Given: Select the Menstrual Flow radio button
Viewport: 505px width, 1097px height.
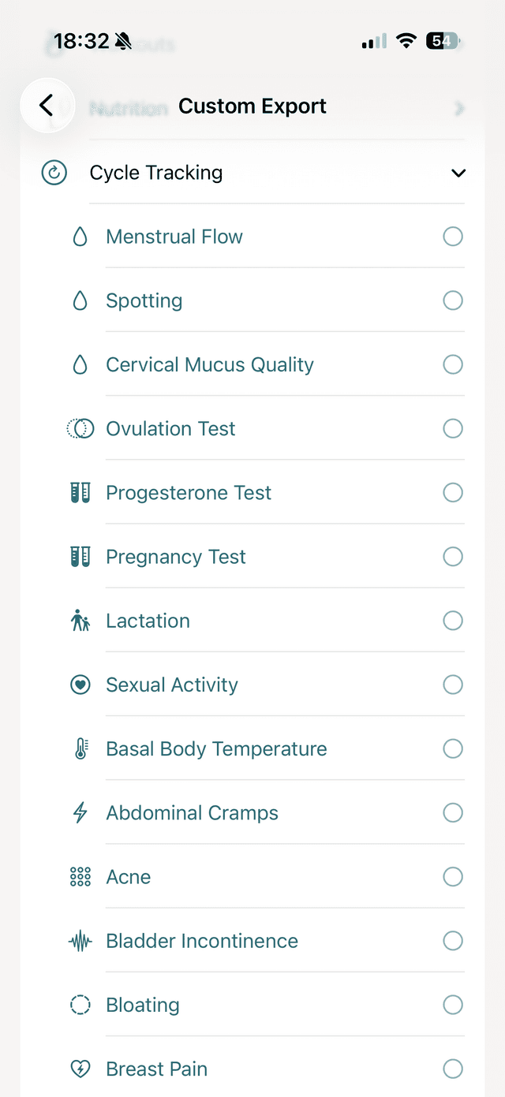Looking at the screenshot, I should [453, 237].
